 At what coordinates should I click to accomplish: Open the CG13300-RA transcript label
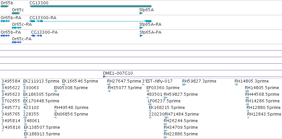tap(43, 18)
